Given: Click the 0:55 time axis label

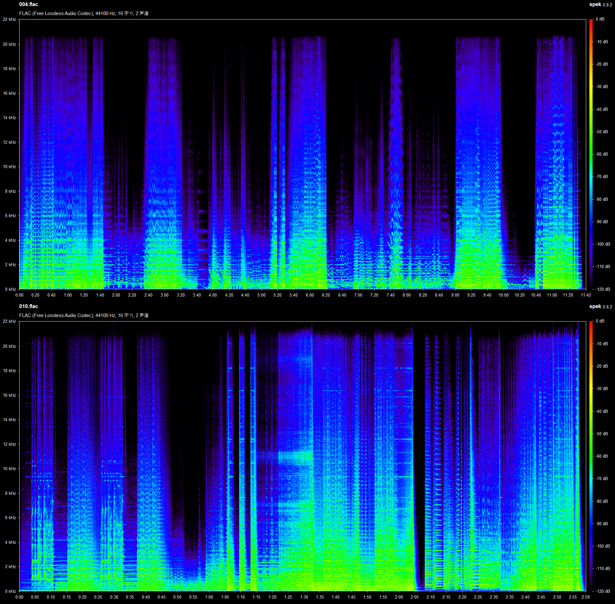Looking at the screenshot, I should pos(193,597).
